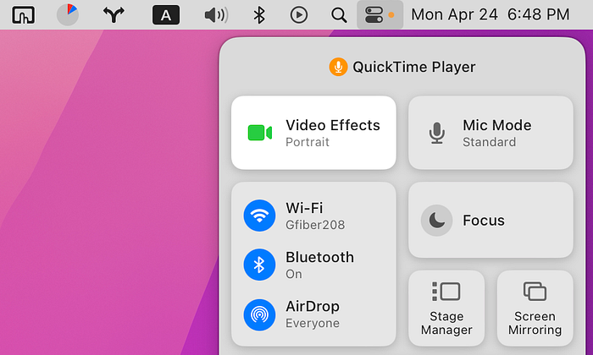Open Screen Mirroring options

[535, 308]
